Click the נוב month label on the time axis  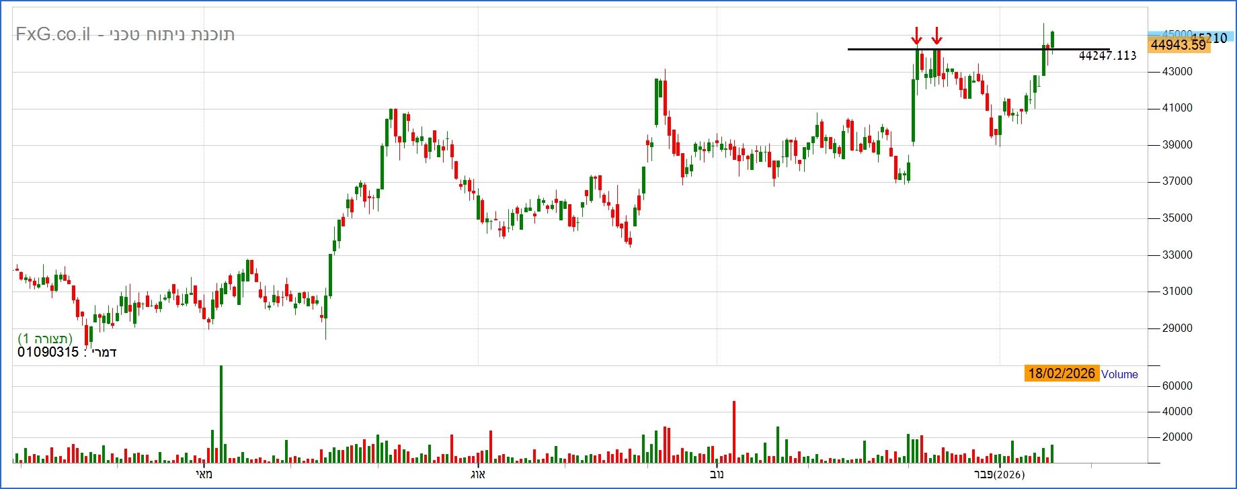click(717, 475)
